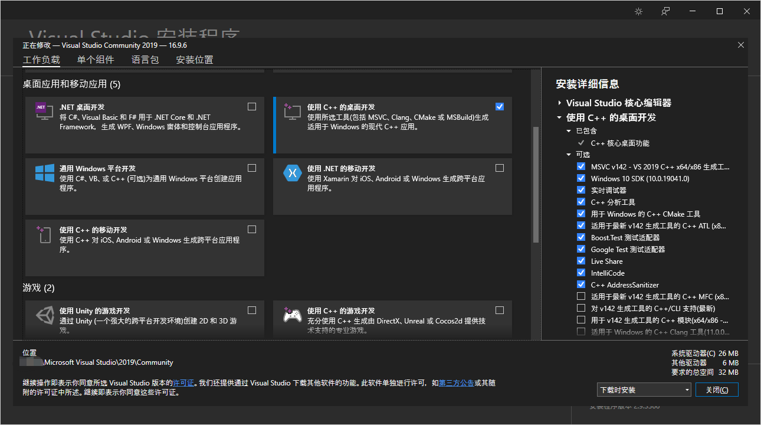Uncheck the Live Share option
The image size is (761, 425).
[581, 261]
